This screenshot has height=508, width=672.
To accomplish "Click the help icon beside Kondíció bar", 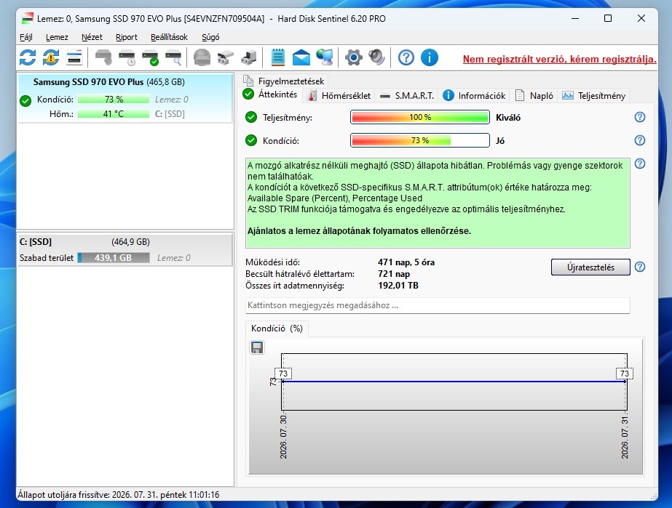I will [640, 140].
